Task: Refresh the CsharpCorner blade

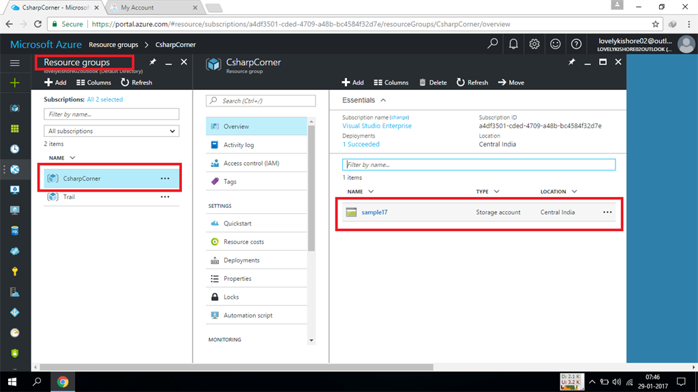Action: click(x=472, y=82)
